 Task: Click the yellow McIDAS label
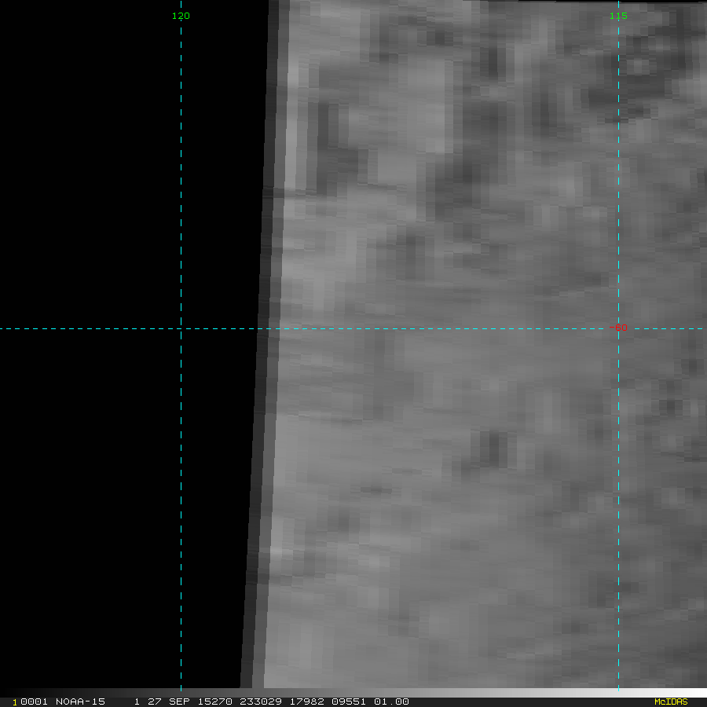[671, 702]
